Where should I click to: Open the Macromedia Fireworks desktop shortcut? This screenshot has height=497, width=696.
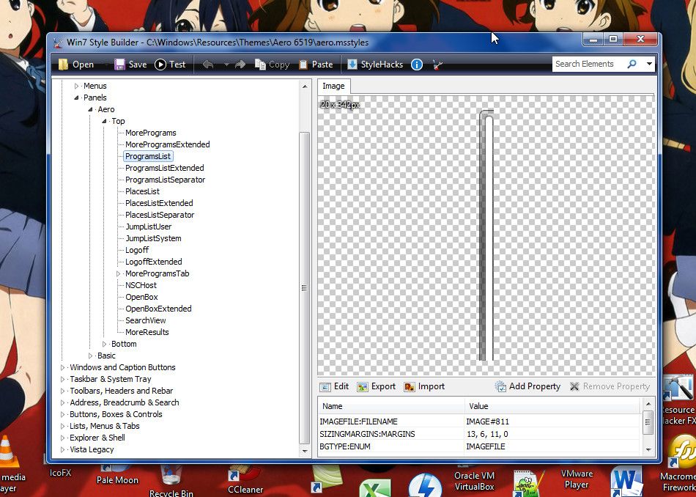tap(679, 464)
